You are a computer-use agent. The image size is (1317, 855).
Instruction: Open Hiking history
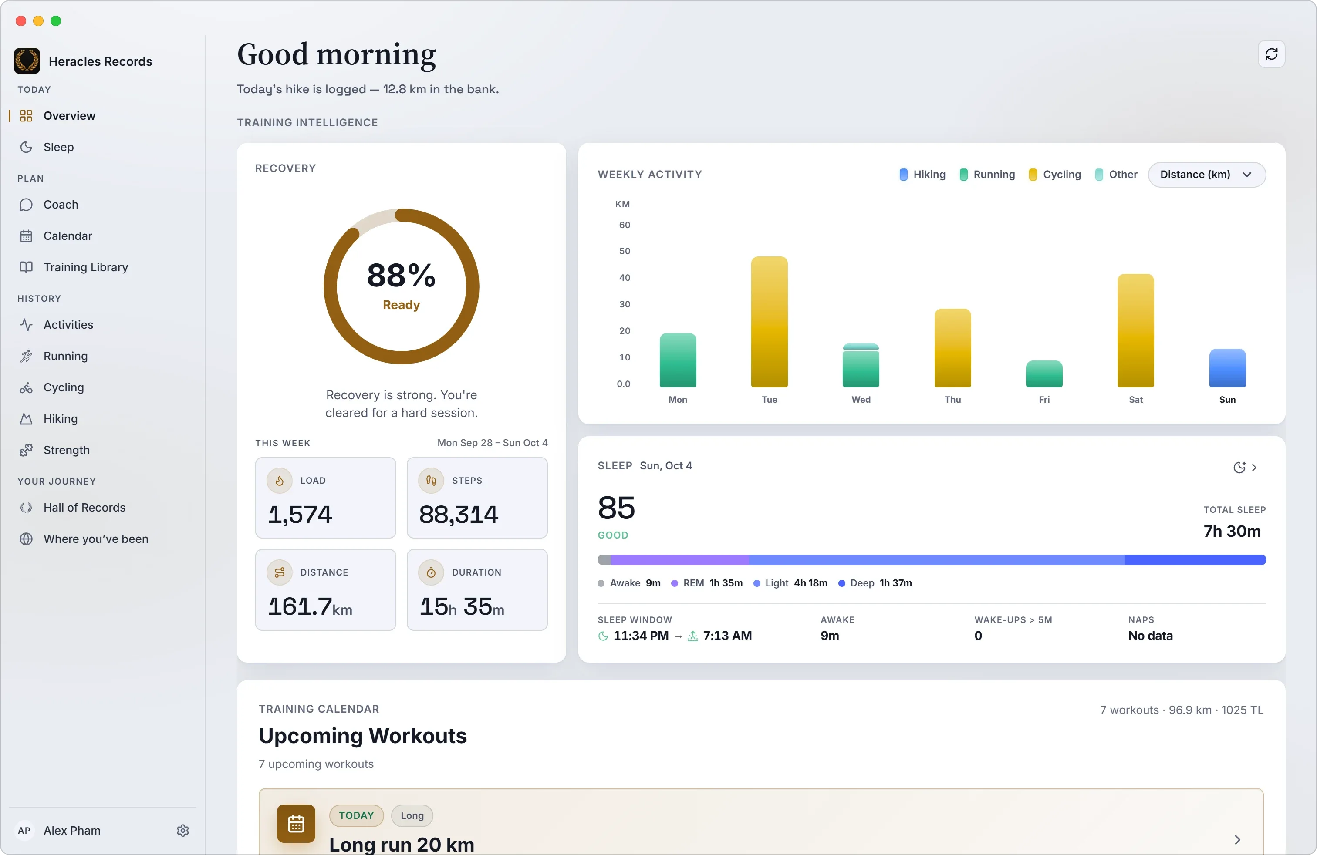[103, 419]
